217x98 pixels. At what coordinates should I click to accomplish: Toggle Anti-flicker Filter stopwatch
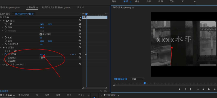pos(6,44)
